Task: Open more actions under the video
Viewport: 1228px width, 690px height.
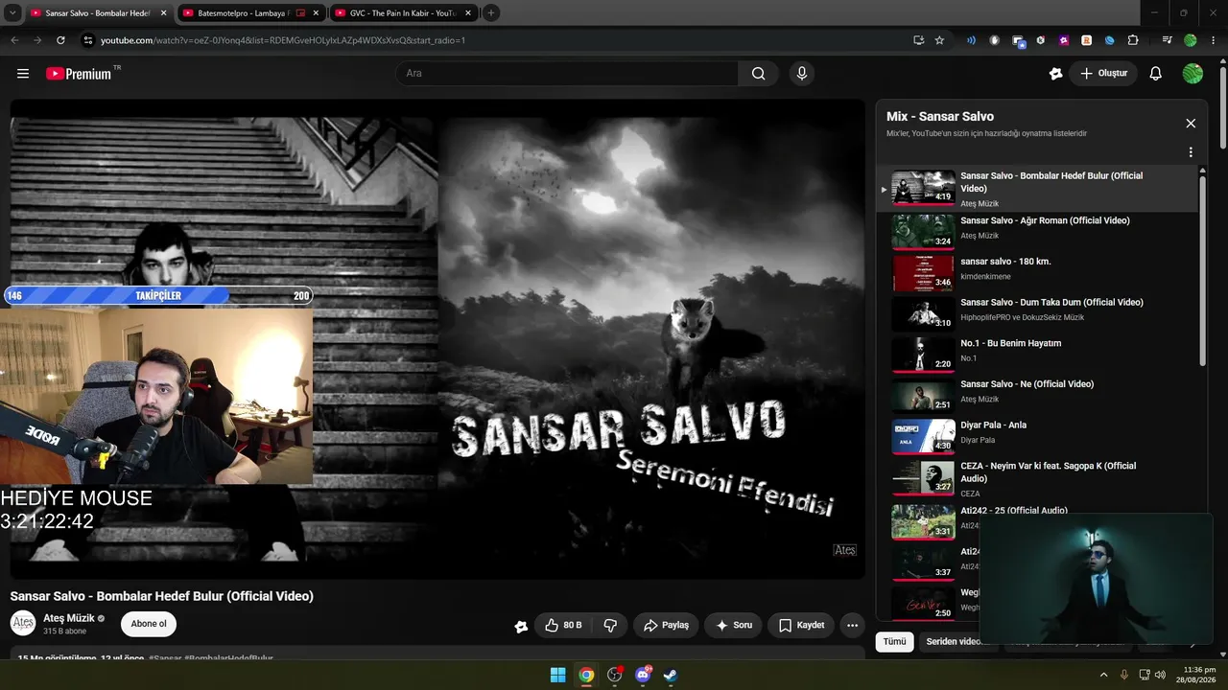Action: coord(852,625)
